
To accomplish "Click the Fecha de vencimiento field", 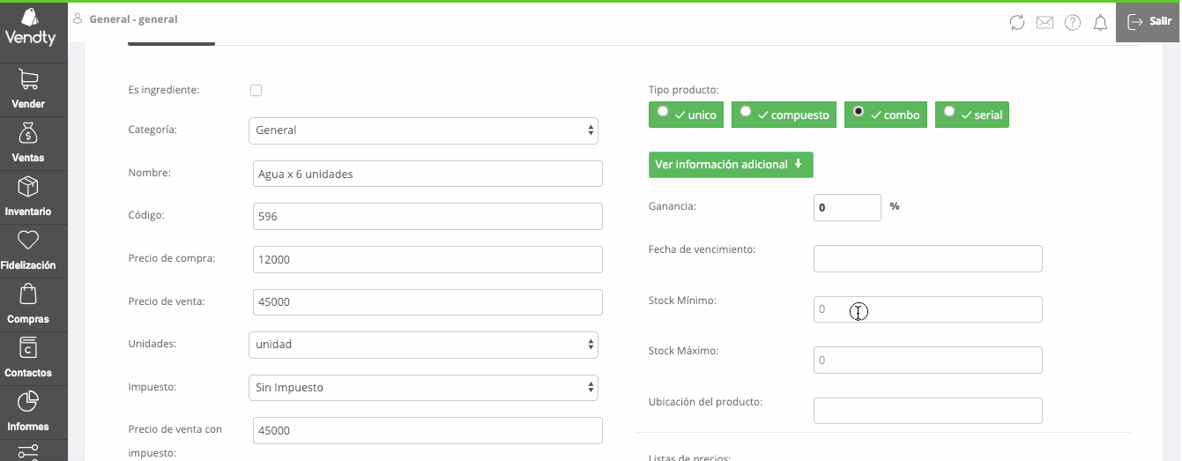I will [927, 259].
